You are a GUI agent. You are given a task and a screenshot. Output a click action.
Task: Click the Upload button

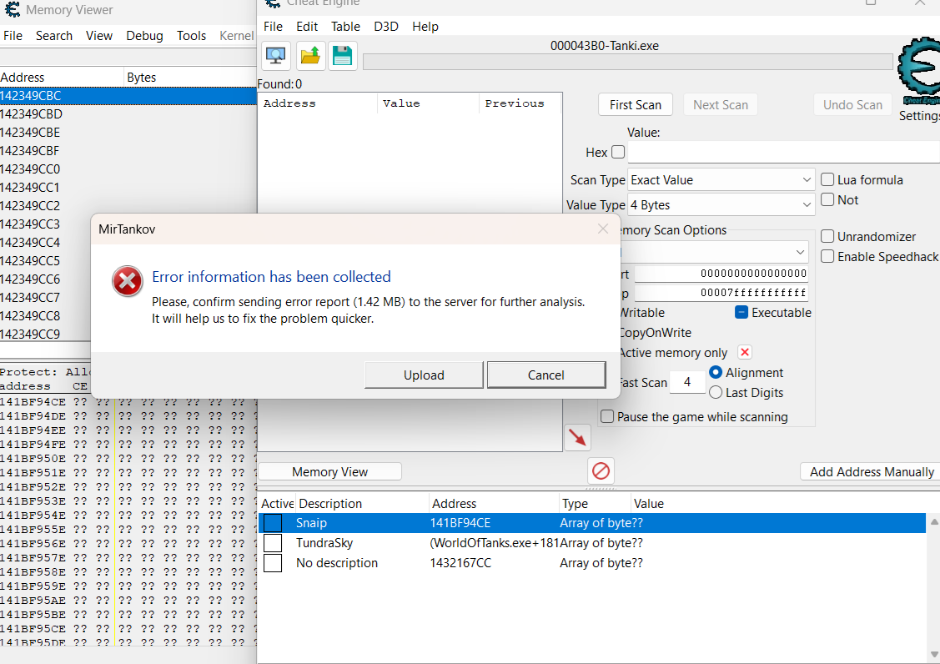[x=424, y=375]
